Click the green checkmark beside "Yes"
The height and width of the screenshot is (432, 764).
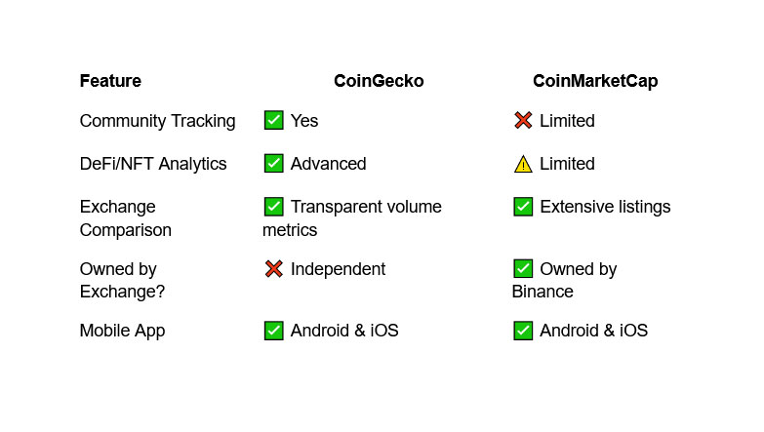[x=273, y=121]
